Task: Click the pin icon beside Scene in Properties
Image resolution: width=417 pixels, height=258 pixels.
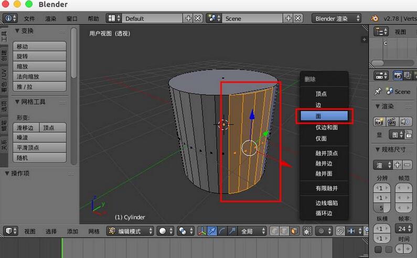Action: (x=378, y=91)
